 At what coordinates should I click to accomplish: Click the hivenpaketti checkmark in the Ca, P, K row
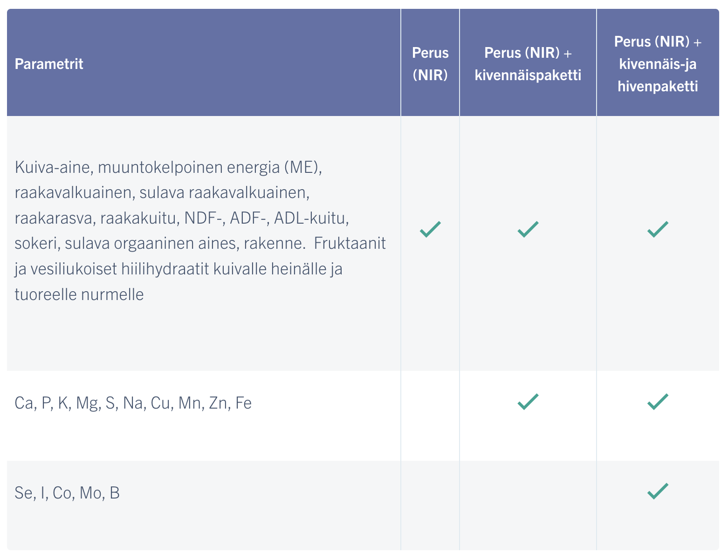pyautogui.click(x=658, y=402)
